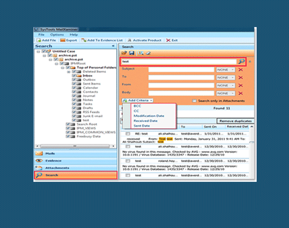Click inside the main search text field
The image size is (289, 228).
click(179, 62)
